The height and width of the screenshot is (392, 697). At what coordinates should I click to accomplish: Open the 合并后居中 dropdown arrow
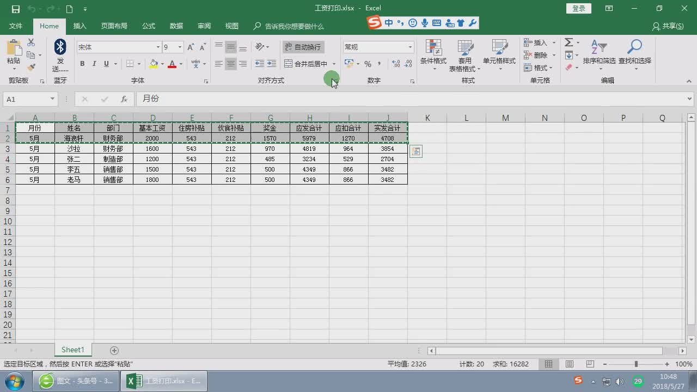click(x=334, y=64)
